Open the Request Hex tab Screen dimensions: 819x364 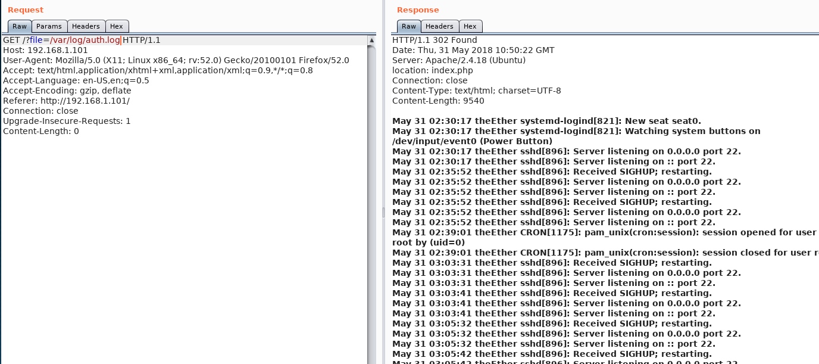click(x=117, y=26)
